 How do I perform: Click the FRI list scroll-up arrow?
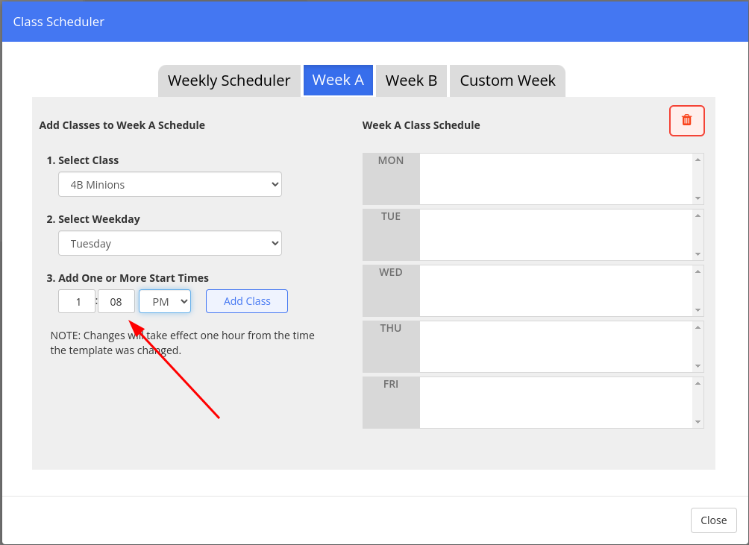tap(698, 383)
